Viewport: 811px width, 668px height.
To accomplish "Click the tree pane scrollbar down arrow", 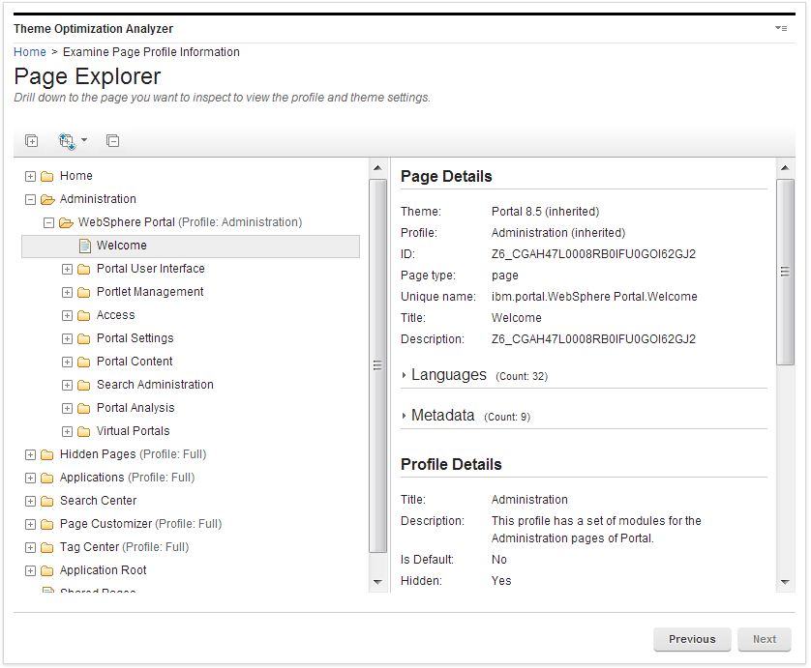I will click(378, 582).
